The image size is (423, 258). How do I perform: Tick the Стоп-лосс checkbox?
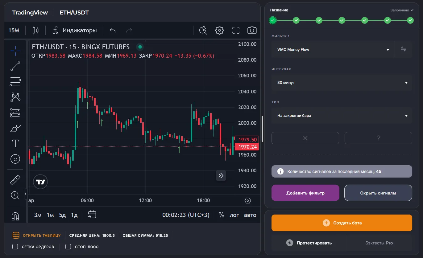click(x=68, y=247)
